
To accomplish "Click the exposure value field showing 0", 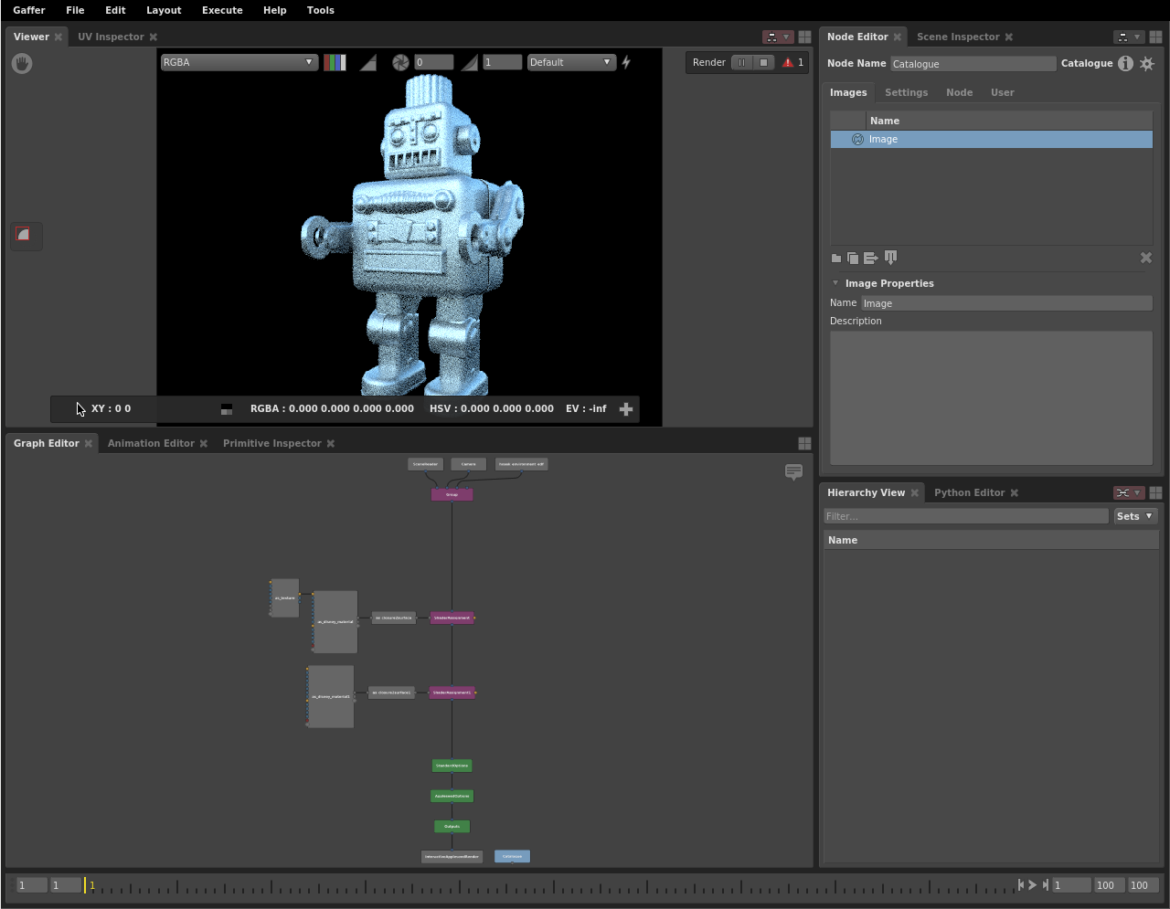I will (x=433, y=62).
